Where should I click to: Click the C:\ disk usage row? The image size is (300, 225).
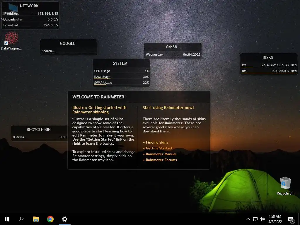click(x=269, y=65)
